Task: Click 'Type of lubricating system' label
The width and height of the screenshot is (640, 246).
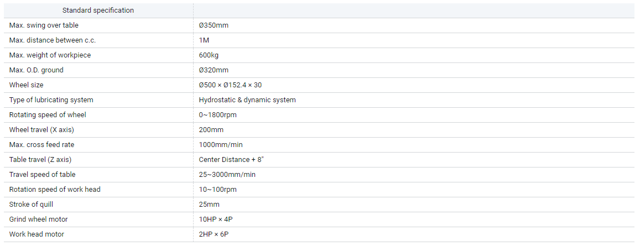Action: pos(51,100)
